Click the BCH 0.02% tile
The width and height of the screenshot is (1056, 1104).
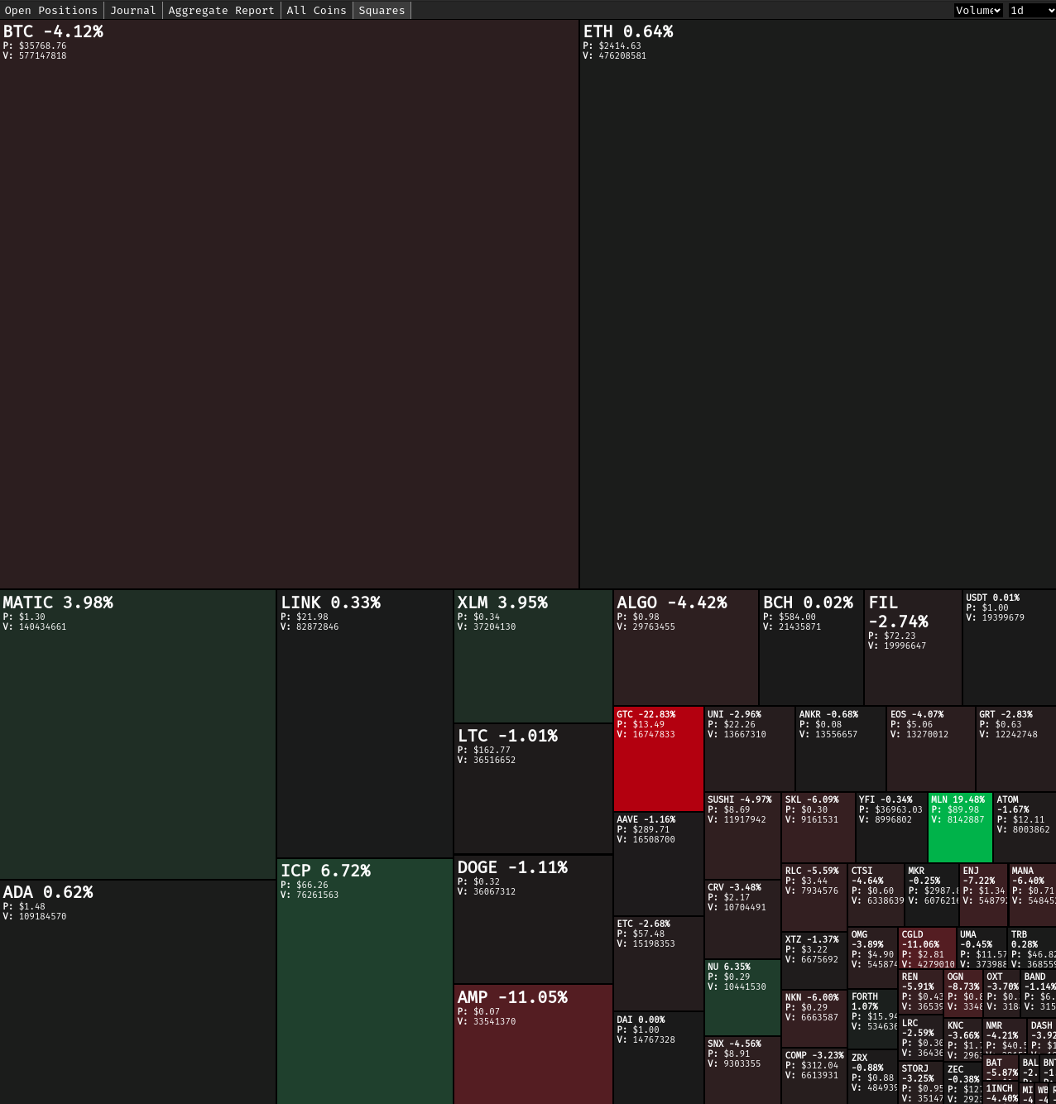point(812,647)
